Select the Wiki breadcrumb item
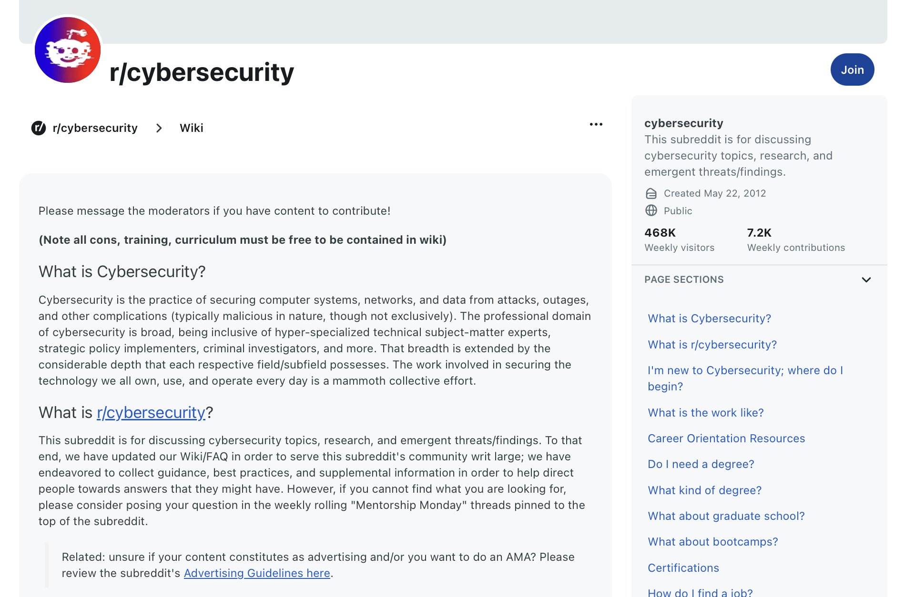The image size is (915, 597). [x=191, y=128]
